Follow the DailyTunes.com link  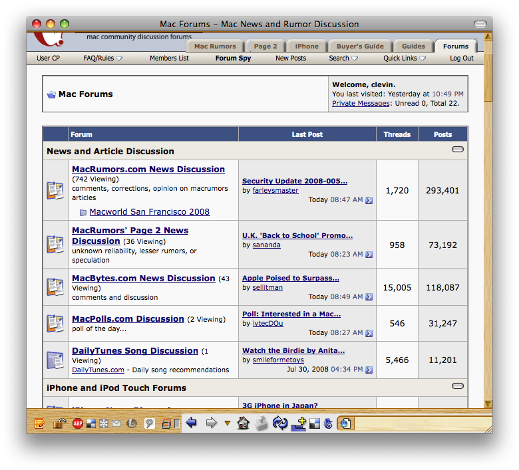point(98,370)
